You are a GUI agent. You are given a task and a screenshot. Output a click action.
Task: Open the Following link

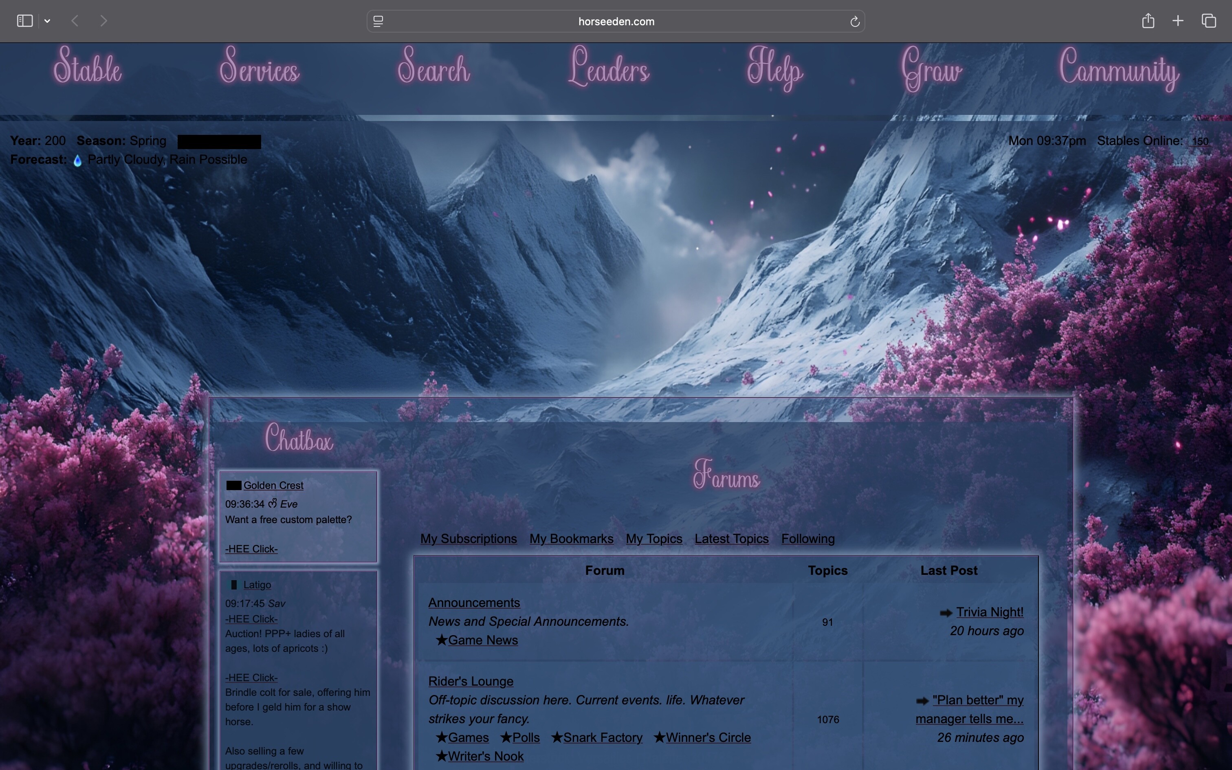tap(808, 539)
